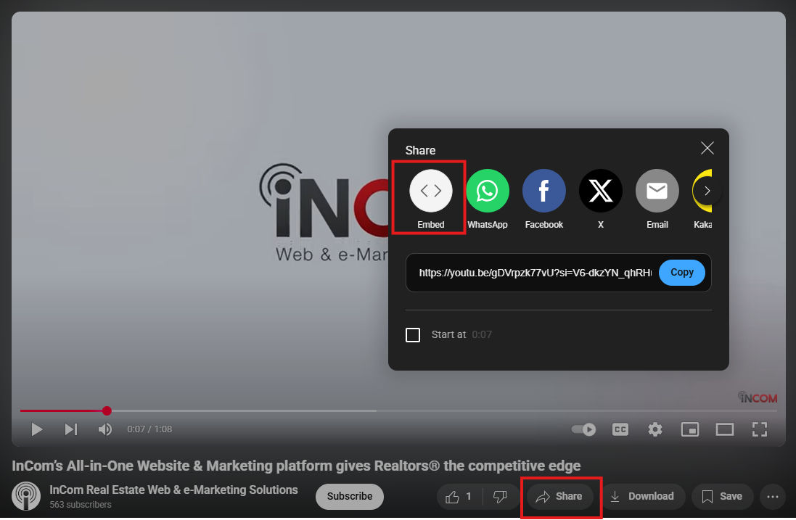
Task: Save the video to a playlist
Action: point(722,497)
